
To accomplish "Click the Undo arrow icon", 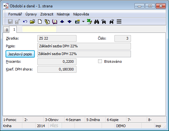I will 25,22.
